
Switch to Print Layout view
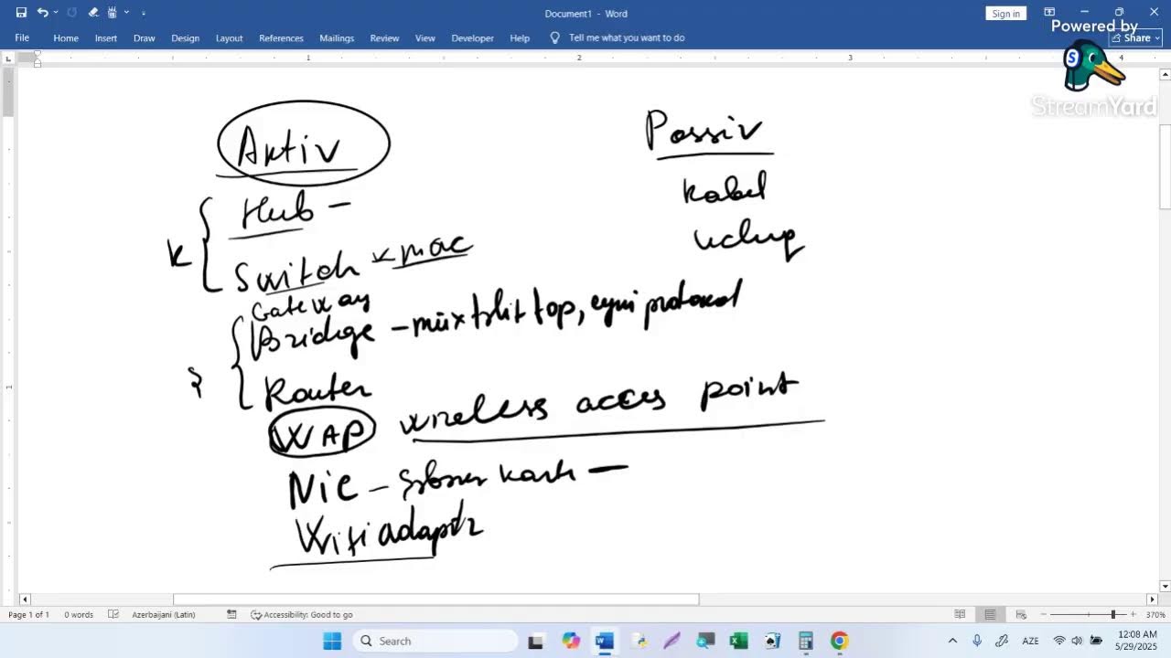click(x=990, y=615)
